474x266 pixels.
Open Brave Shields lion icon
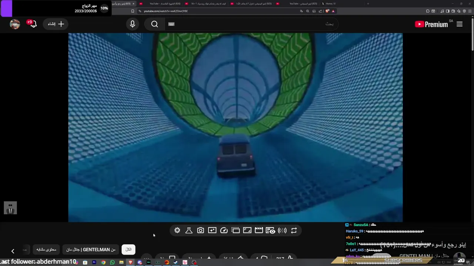pyautogui.click(x=327, y=11)
